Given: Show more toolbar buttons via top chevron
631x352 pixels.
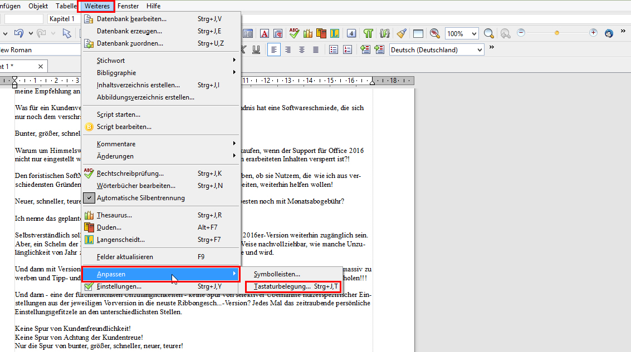Looking at the screenshot, I should point(623,31).
